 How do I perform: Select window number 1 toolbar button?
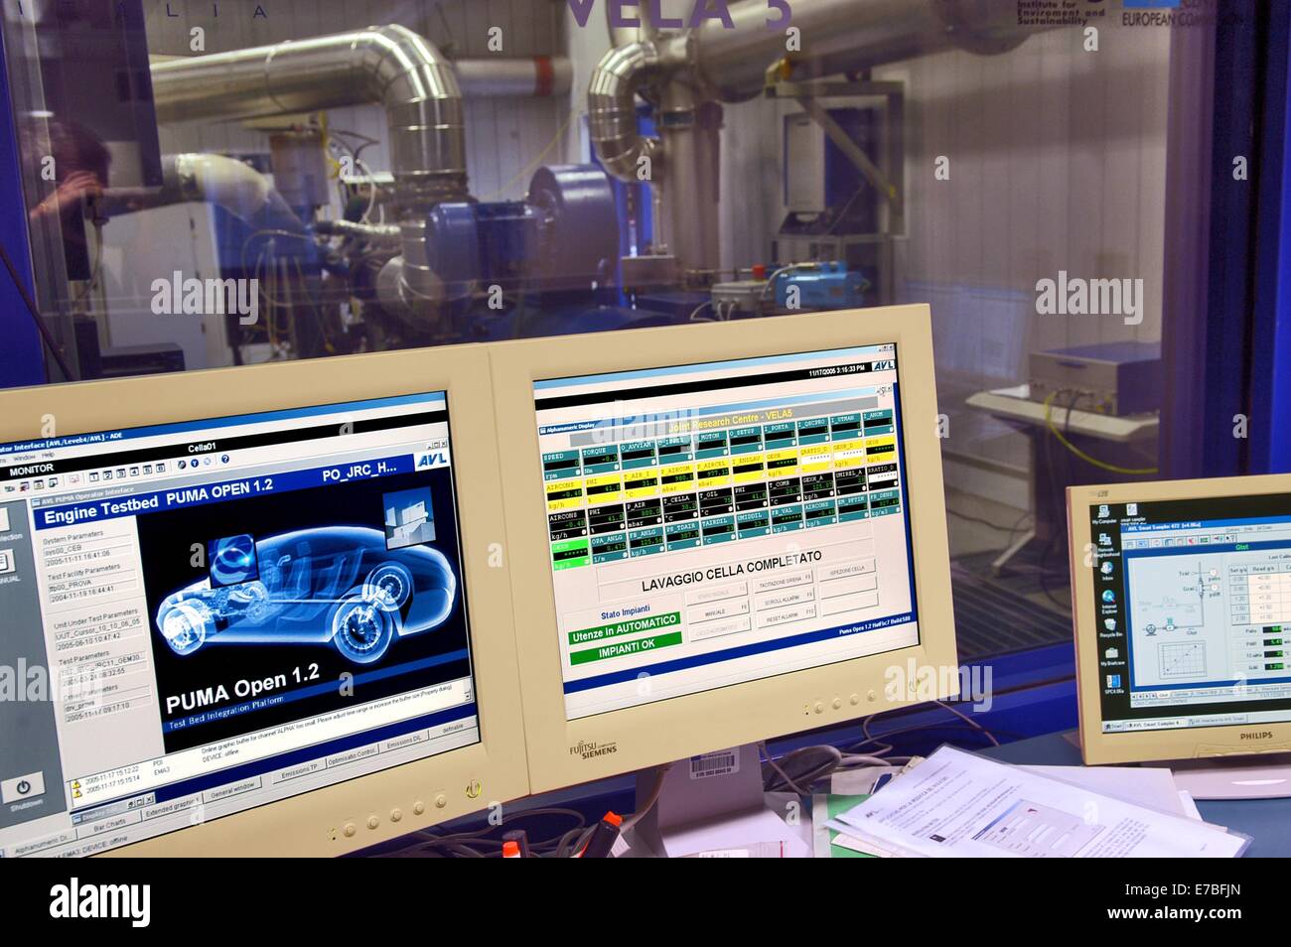coord(93,476)
